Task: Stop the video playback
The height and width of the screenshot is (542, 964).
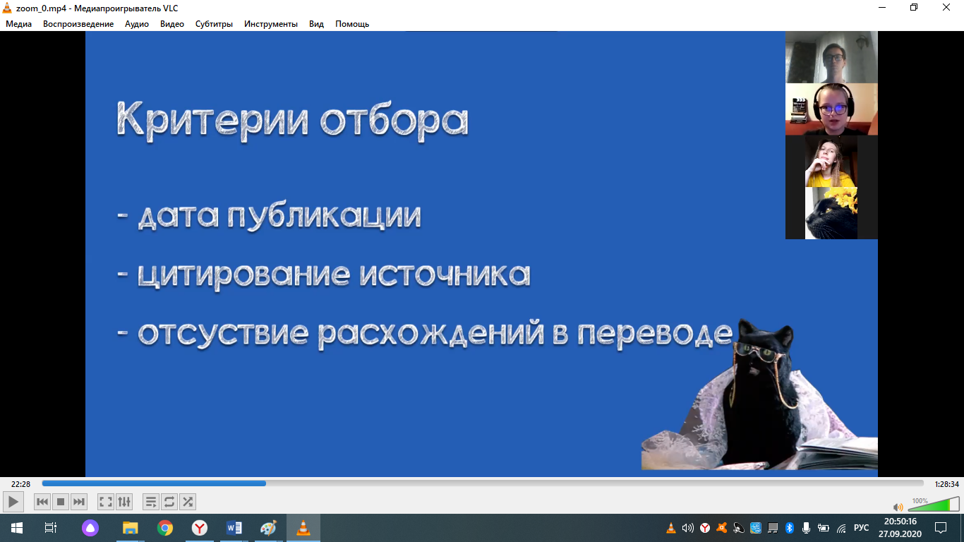Action: (61, 502)
